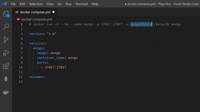Click the ports key on line 9

click(x=42, y=63)
